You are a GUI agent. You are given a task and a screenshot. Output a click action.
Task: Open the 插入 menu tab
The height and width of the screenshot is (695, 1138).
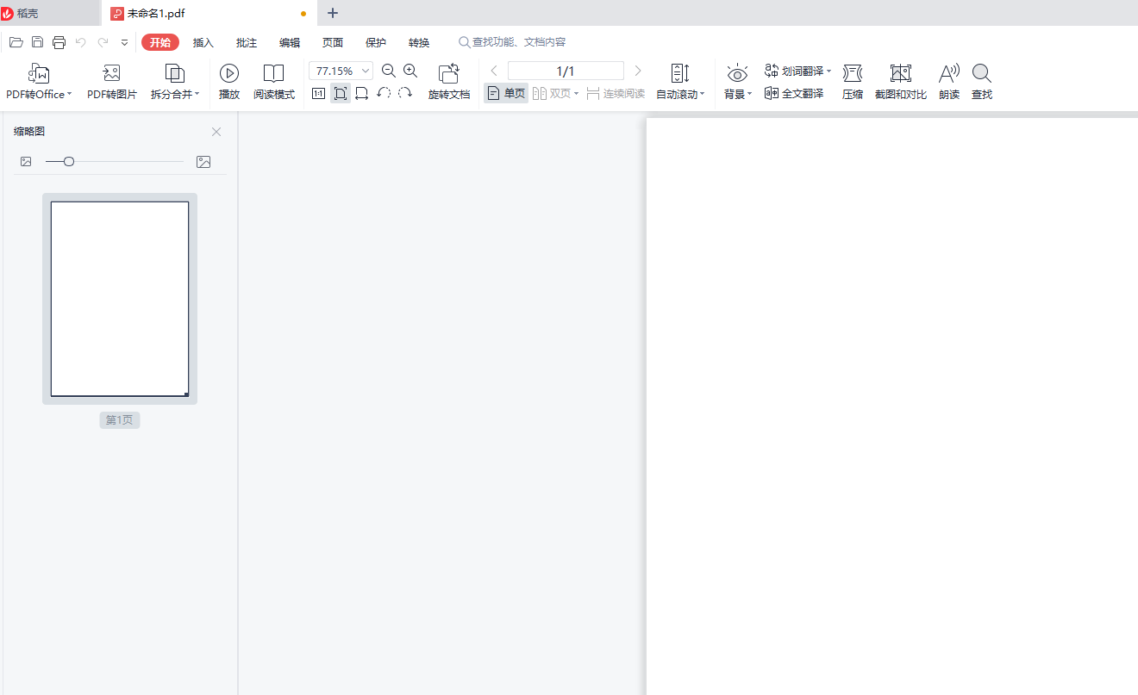[x=203, y=43]
